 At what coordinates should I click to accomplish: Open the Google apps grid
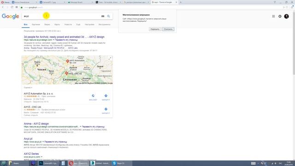click(273, 17)
